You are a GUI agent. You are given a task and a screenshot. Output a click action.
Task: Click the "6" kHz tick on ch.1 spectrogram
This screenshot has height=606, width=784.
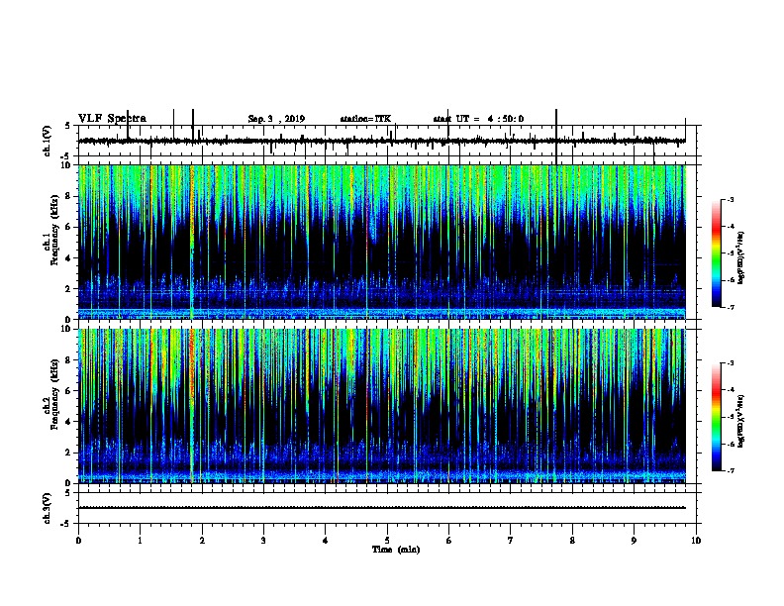coord(68,228)
